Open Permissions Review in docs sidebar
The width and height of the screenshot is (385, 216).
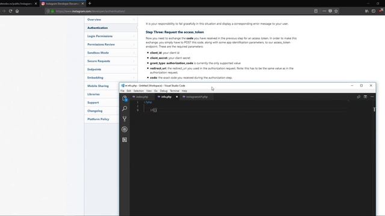point(101,44)
